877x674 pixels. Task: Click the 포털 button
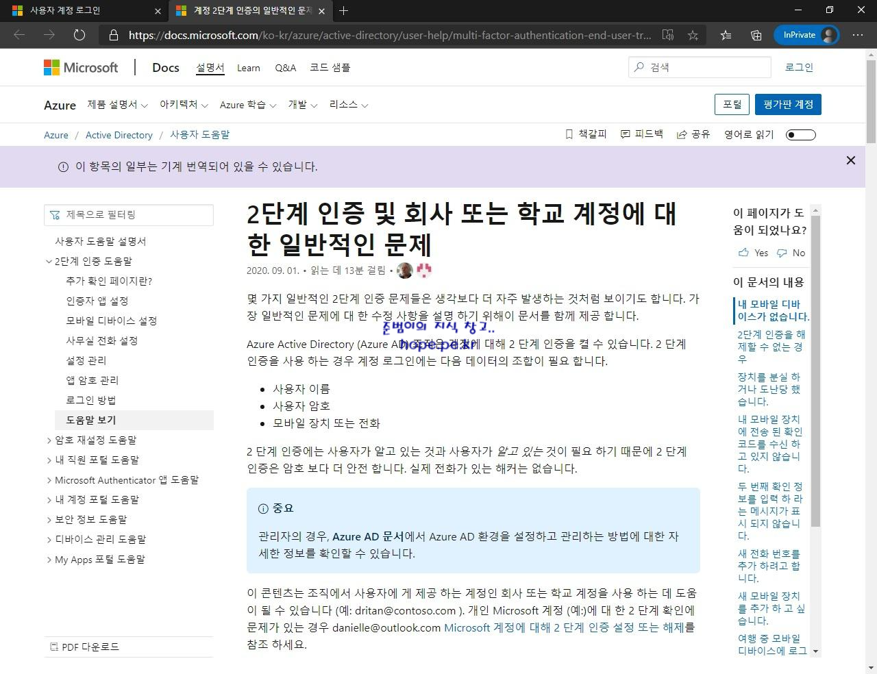click(x=732, y=104)
